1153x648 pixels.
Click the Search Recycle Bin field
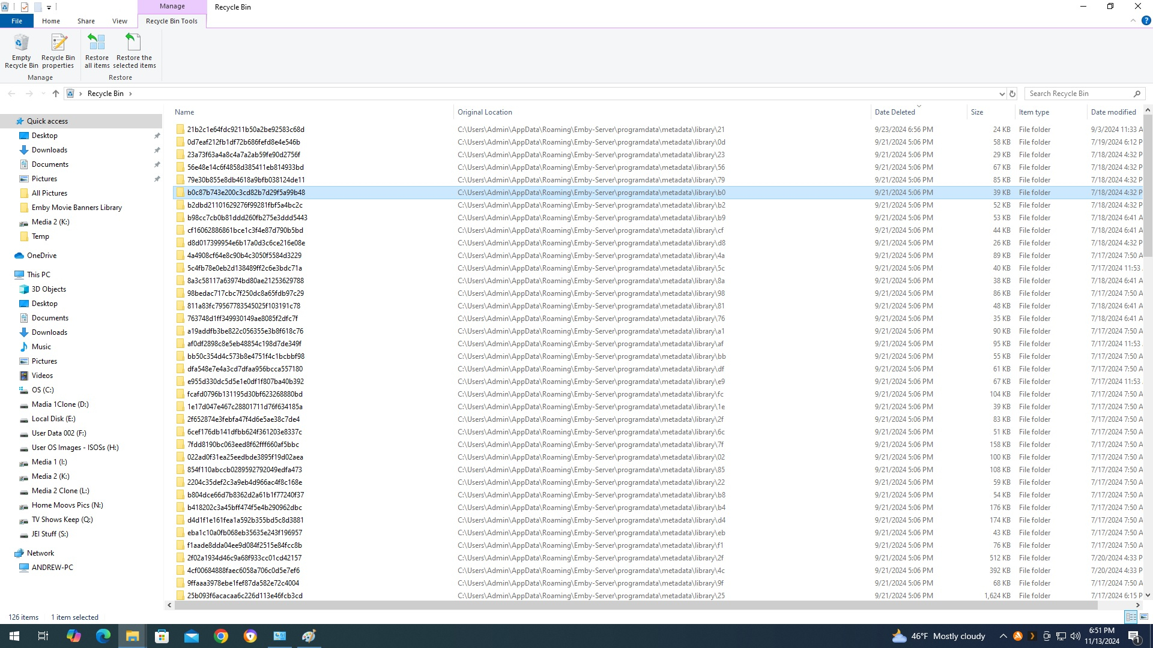point(1079,94)
